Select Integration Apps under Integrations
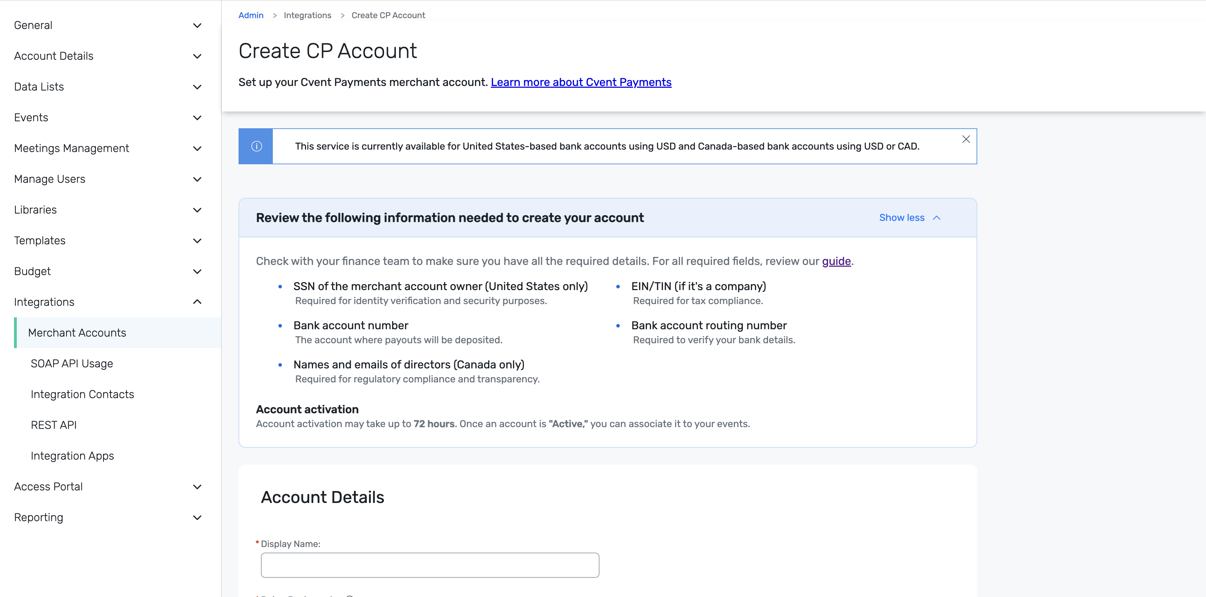Viewport: 1206px width, 597px height. (72, 456)
